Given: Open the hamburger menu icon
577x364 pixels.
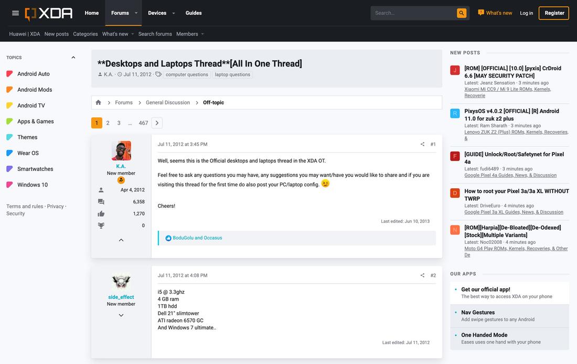Looking at the screenshot, I should click(15, 13).
